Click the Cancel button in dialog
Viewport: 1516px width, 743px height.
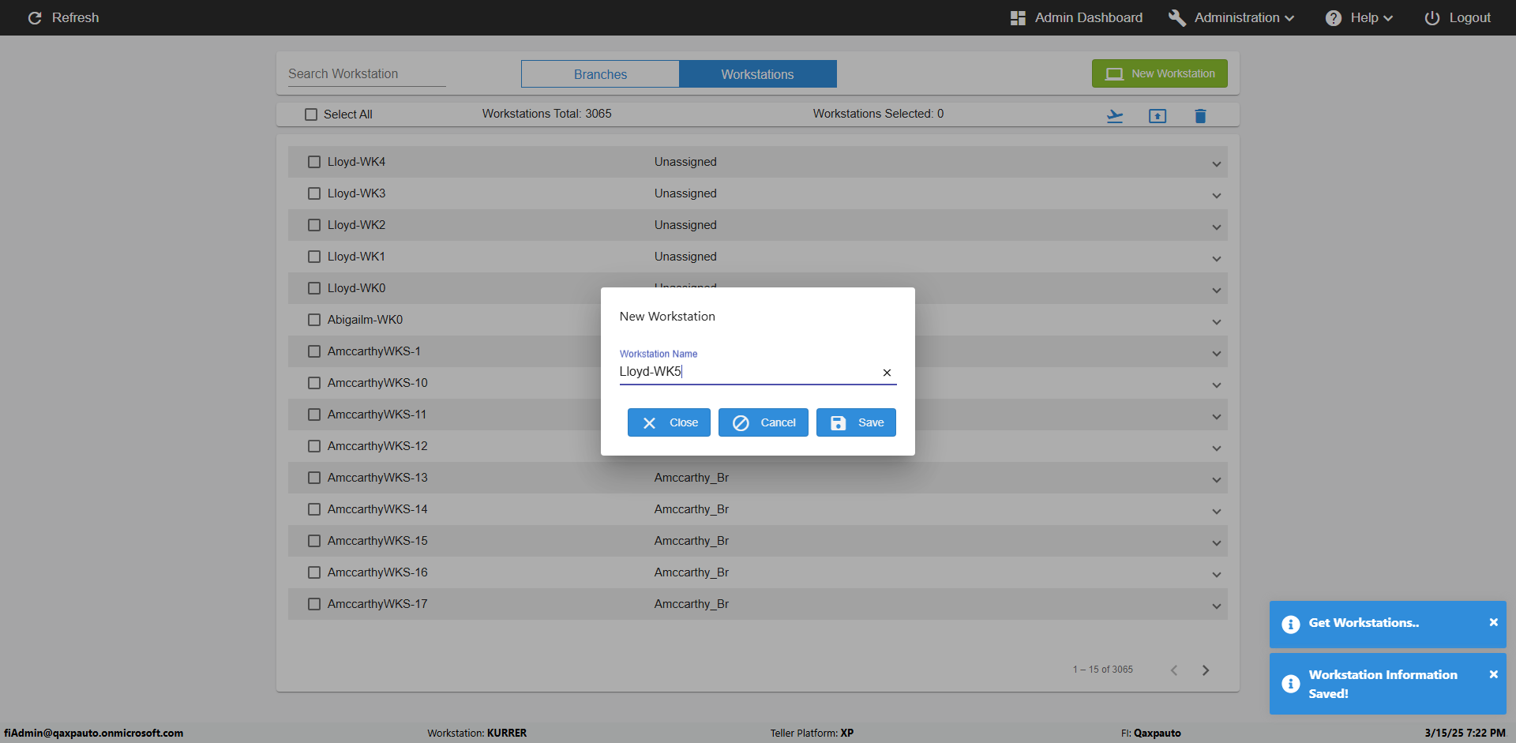pos(764,422)
